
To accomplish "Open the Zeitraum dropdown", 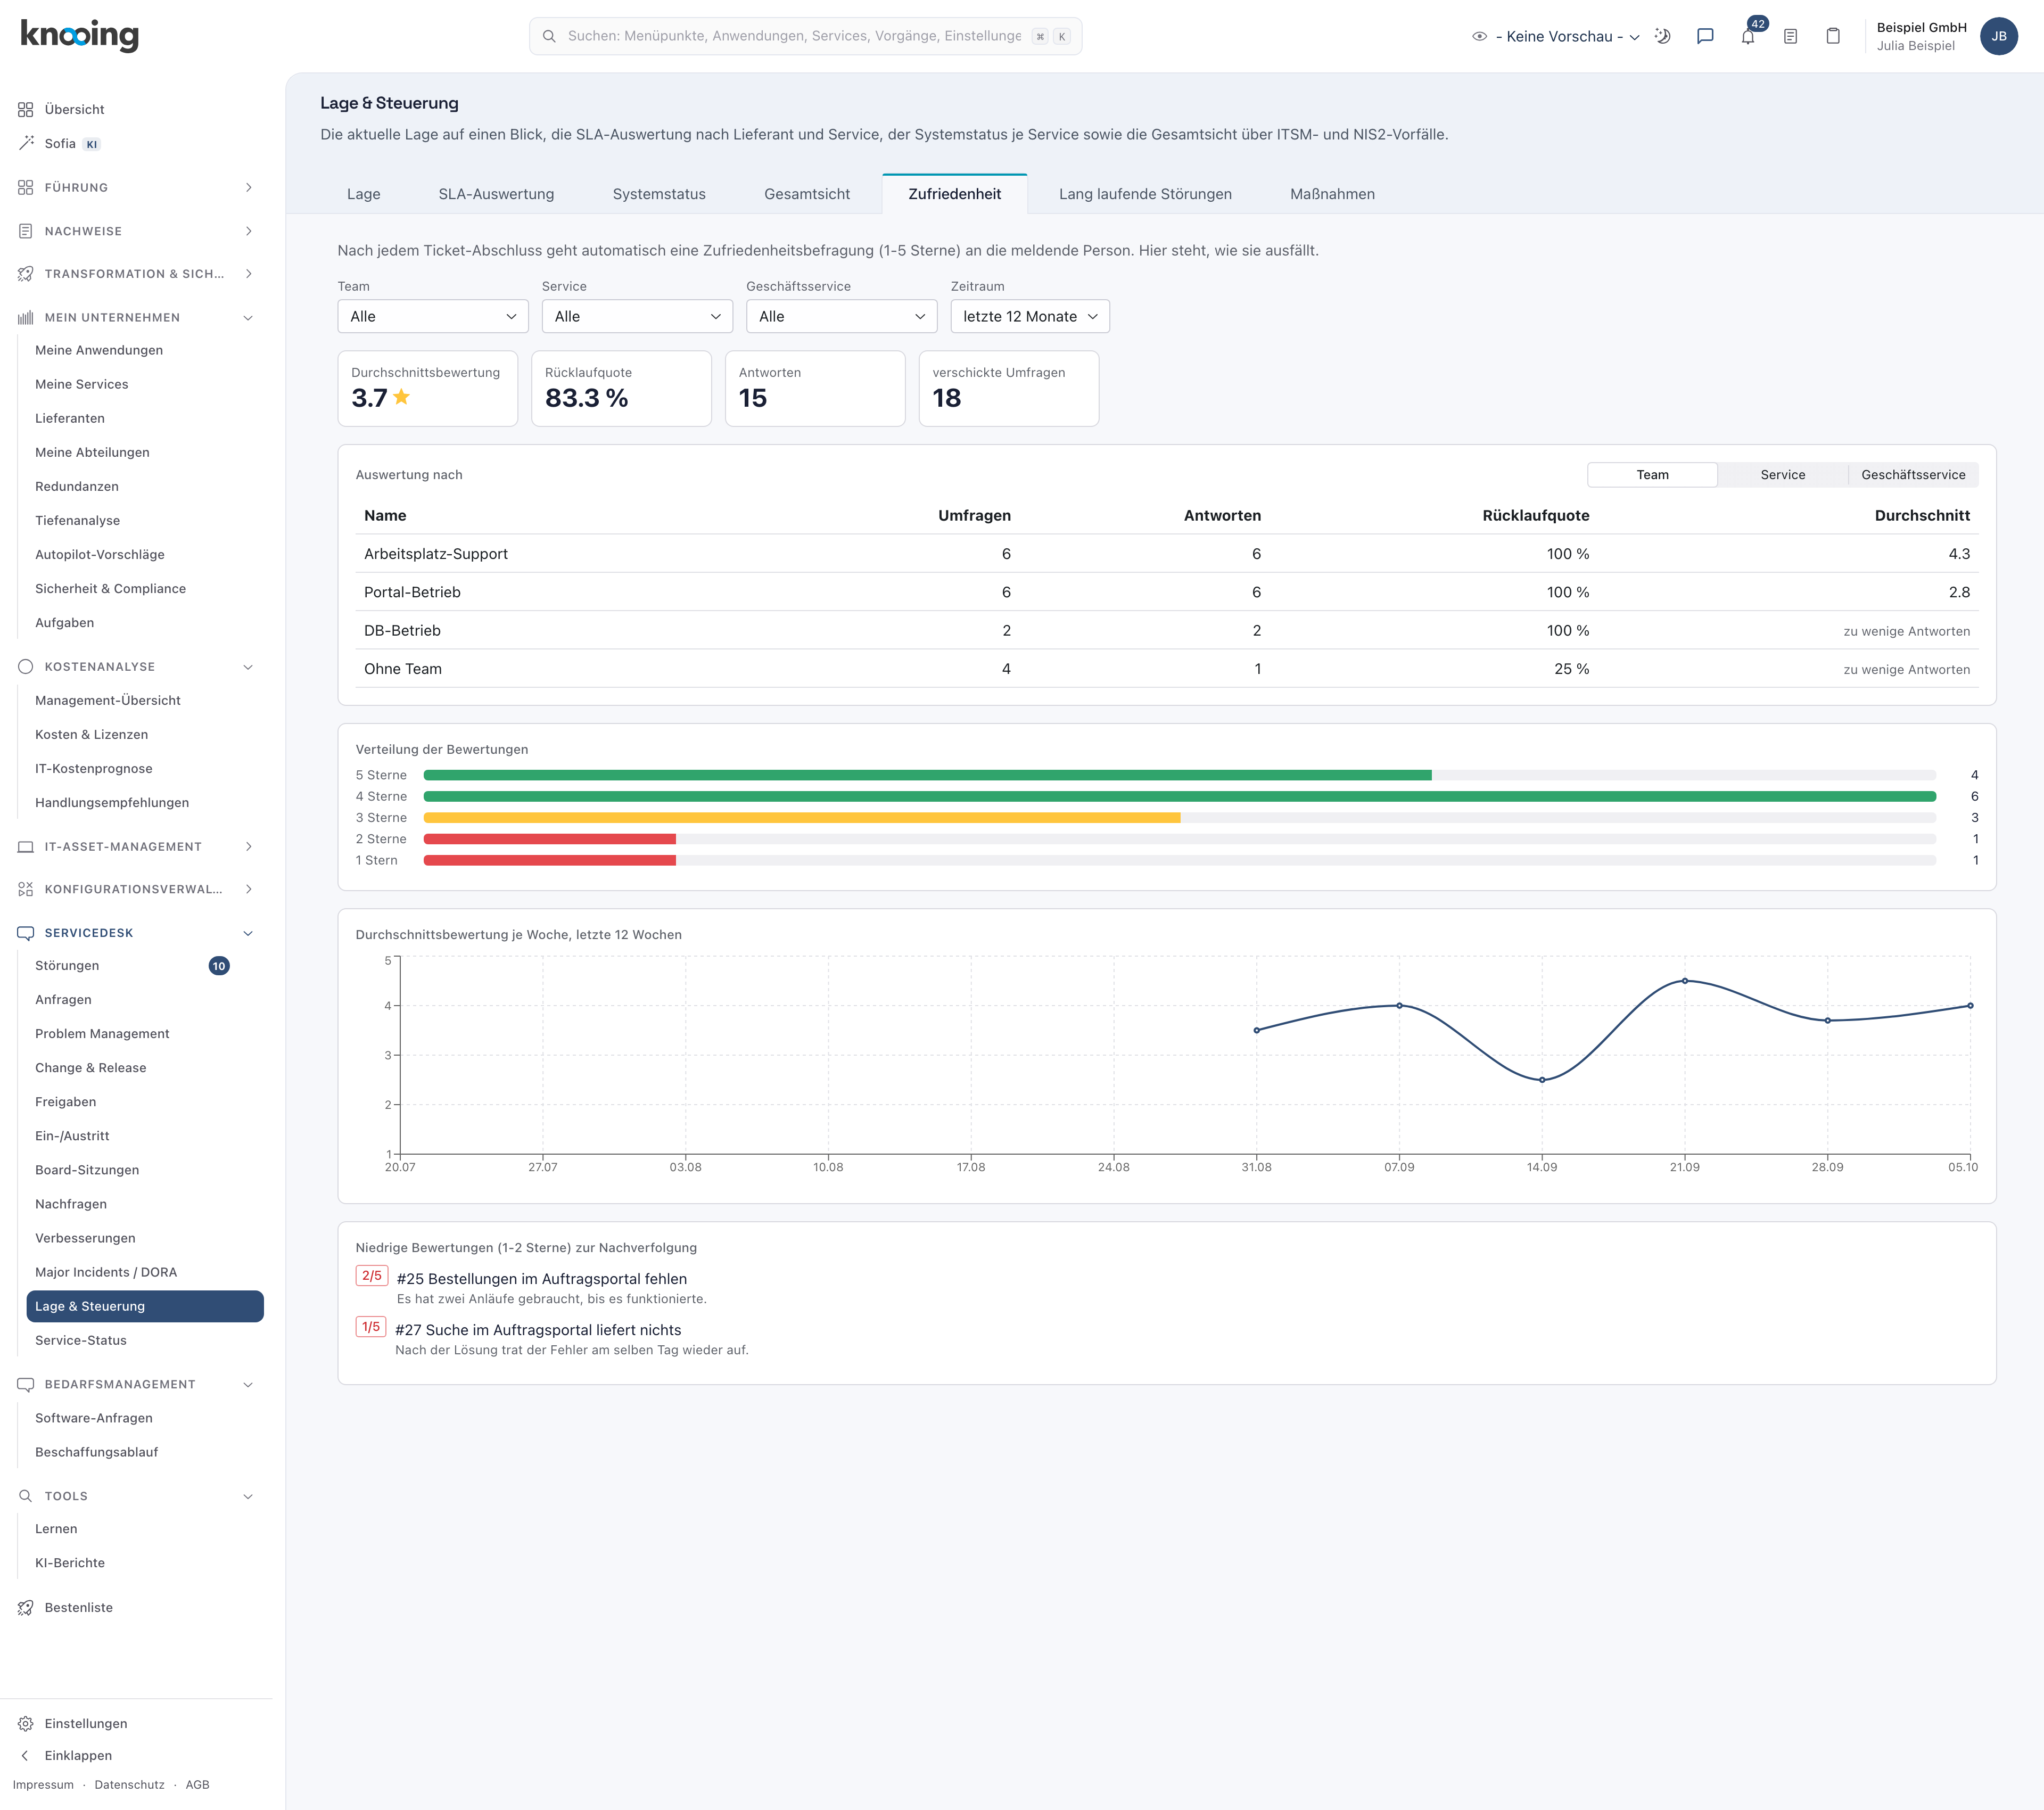I will [1029, 316].
